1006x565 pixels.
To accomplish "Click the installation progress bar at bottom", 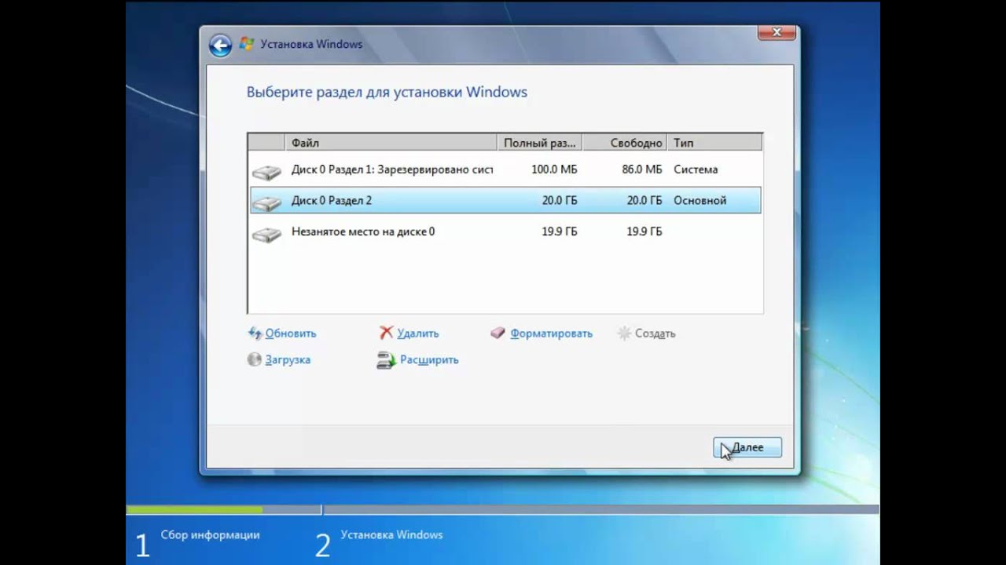I will tap(503, 510).
